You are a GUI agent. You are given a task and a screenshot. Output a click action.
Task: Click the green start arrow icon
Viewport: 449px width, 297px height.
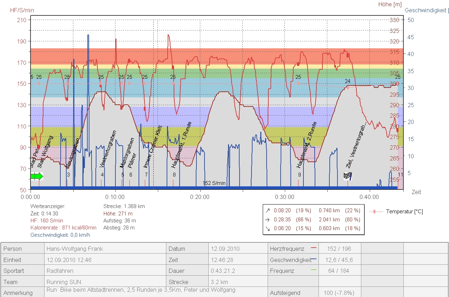tap(36, 176)
